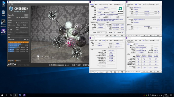Click title bar icon of AMD-logo CPU-Z window
The height and width of the screenshot is (97, 174).
(x=90, y=2)
